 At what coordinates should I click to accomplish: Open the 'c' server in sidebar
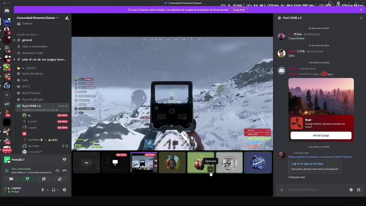7,95
